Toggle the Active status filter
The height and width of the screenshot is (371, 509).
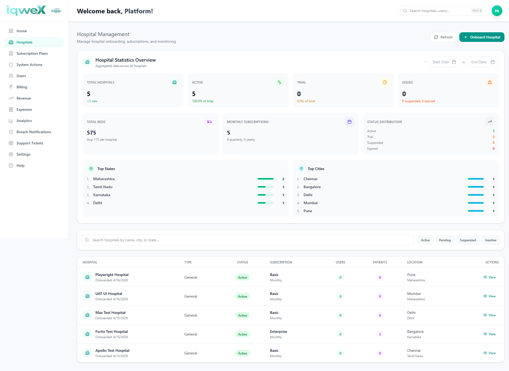coord(425,240)
